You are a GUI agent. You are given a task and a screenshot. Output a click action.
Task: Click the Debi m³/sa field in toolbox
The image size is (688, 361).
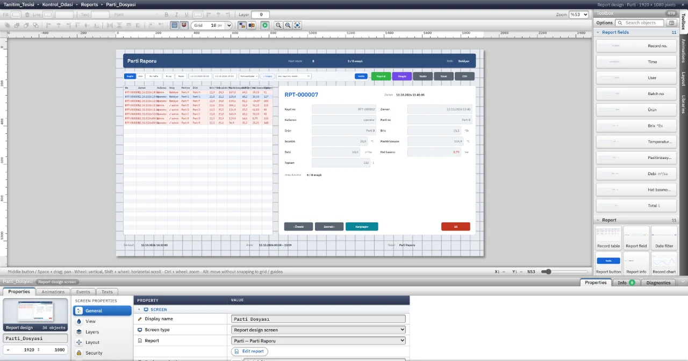point(636,174)
